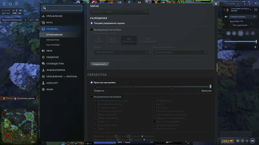Viewport: 259px width, 145px height.
Task: Click the camera icon in spectator panel
Action: coord(226,17)
